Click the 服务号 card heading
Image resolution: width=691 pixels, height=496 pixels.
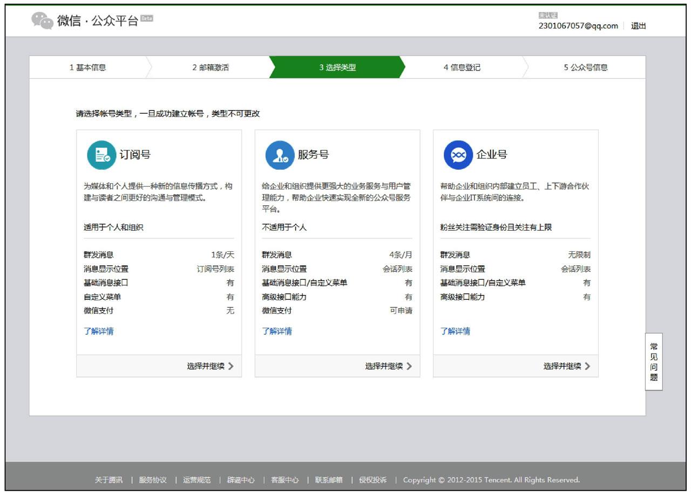313,155
